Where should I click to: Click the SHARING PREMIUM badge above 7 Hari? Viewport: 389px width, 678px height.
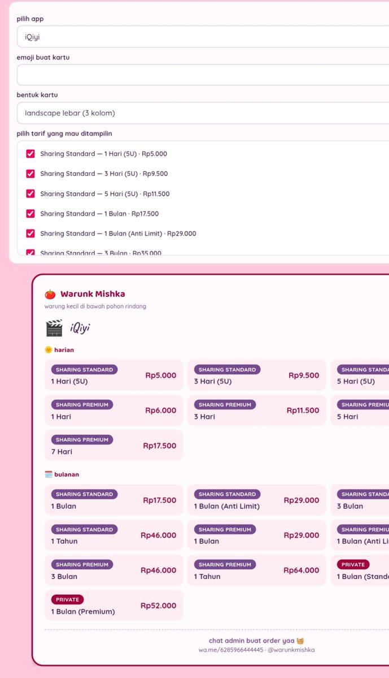(x=82, y=440)
